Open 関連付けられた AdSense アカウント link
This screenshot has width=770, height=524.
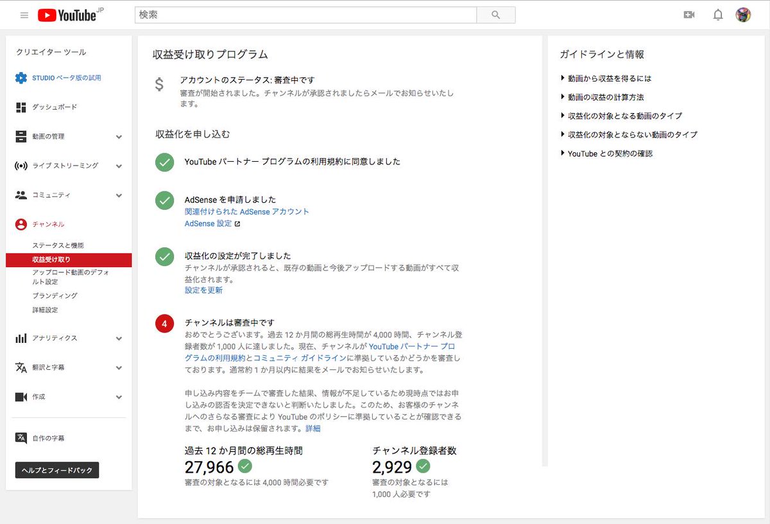247,212
